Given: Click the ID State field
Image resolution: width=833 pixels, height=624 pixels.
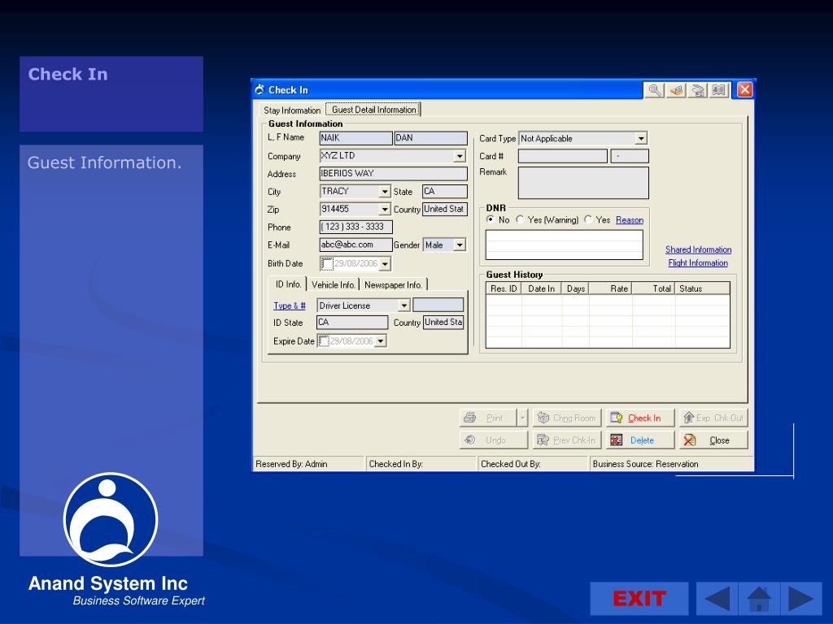Looking at the screenshot, I should tap(352, 322).
